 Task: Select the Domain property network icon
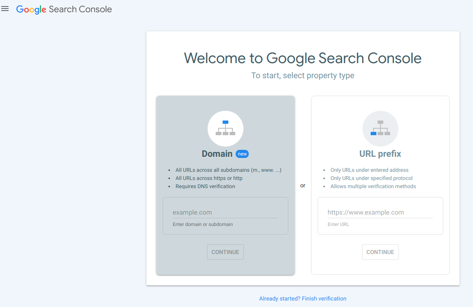pyautogui.click(x=225, y=129)
